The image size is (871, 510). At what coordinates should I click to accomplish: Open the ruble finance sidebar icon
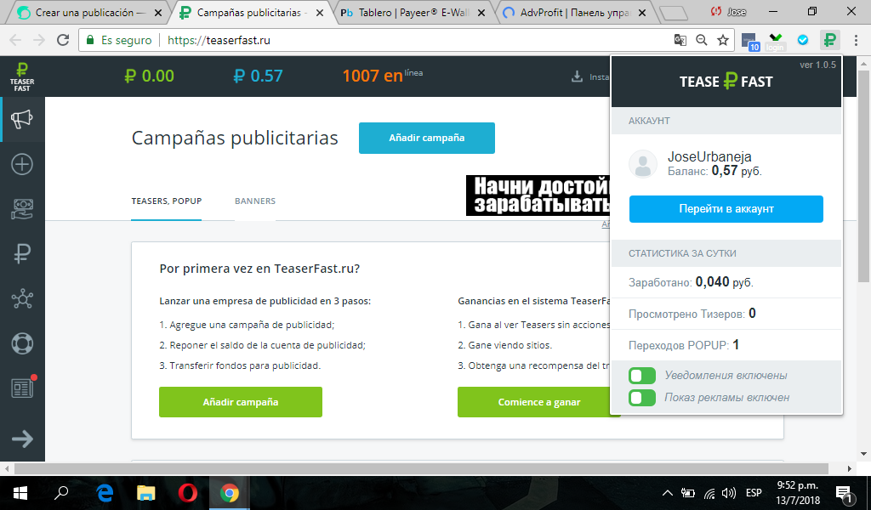pyautogui.click(x=22, y=254)
